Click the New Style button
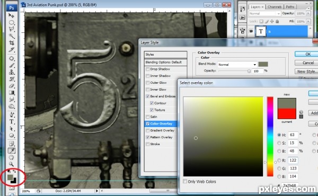318x196 pixels. (x=307, y=72)
